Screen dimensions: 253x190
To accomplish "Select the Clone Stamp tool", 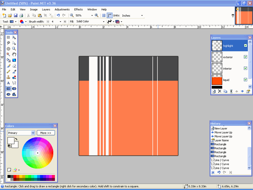I will (x=8, y=77).
